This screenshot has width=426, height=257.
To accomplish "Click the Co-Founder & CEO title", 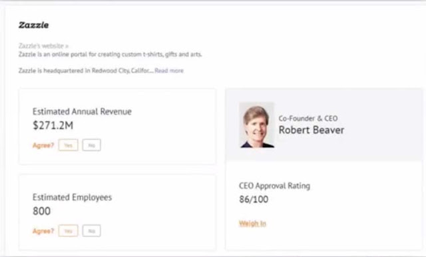I will 308,119.
